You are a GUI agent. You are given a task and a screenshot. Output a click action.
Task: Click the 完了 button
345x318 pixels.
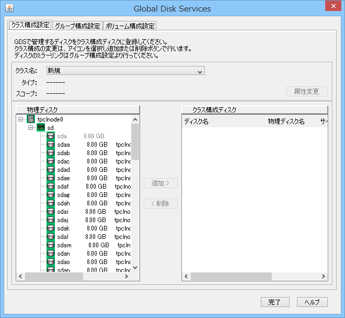tap(275, 302)
